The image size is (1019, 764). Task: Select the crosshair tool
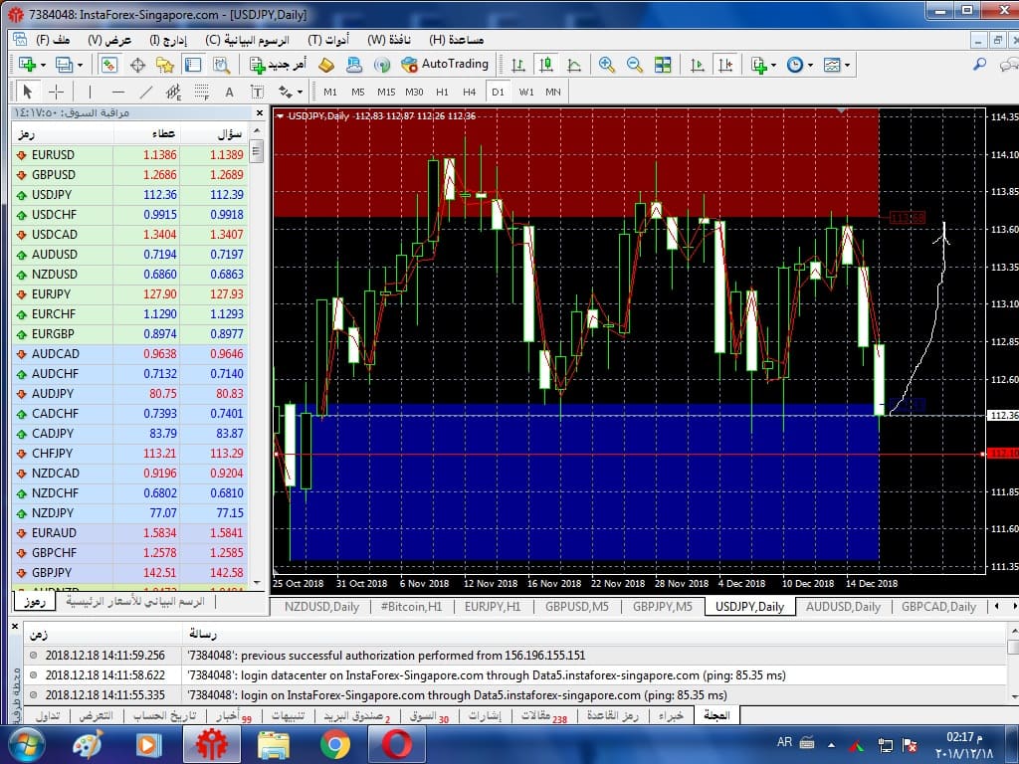pos(57,92)
